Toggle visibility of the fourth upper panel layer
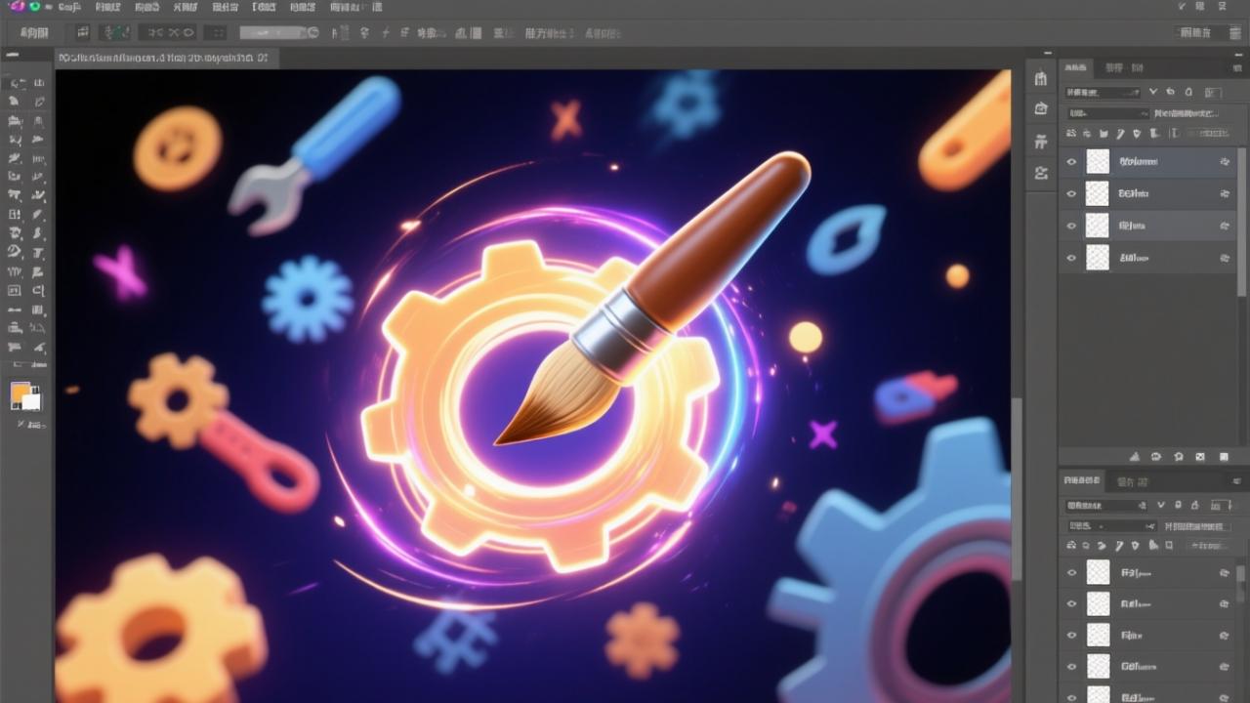The height and width of the screenshot is (703, 1250). click(x=1071, y=258)
